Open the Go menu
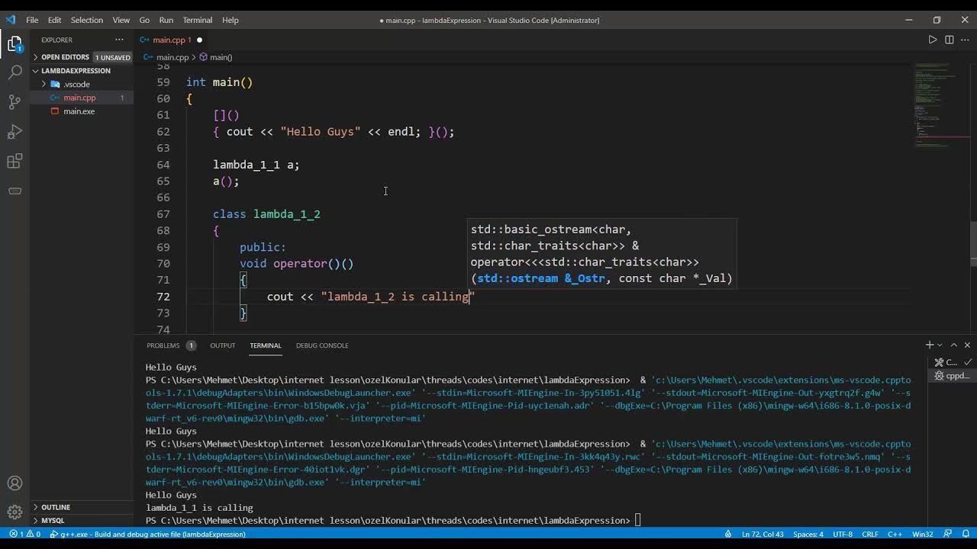The image size is (977, 549). point(144,20)
